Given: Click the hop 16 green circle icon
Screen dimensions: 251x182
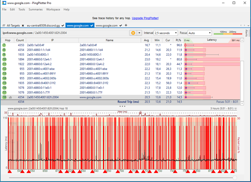Looking at the screenshot, I should click(4, 88).
